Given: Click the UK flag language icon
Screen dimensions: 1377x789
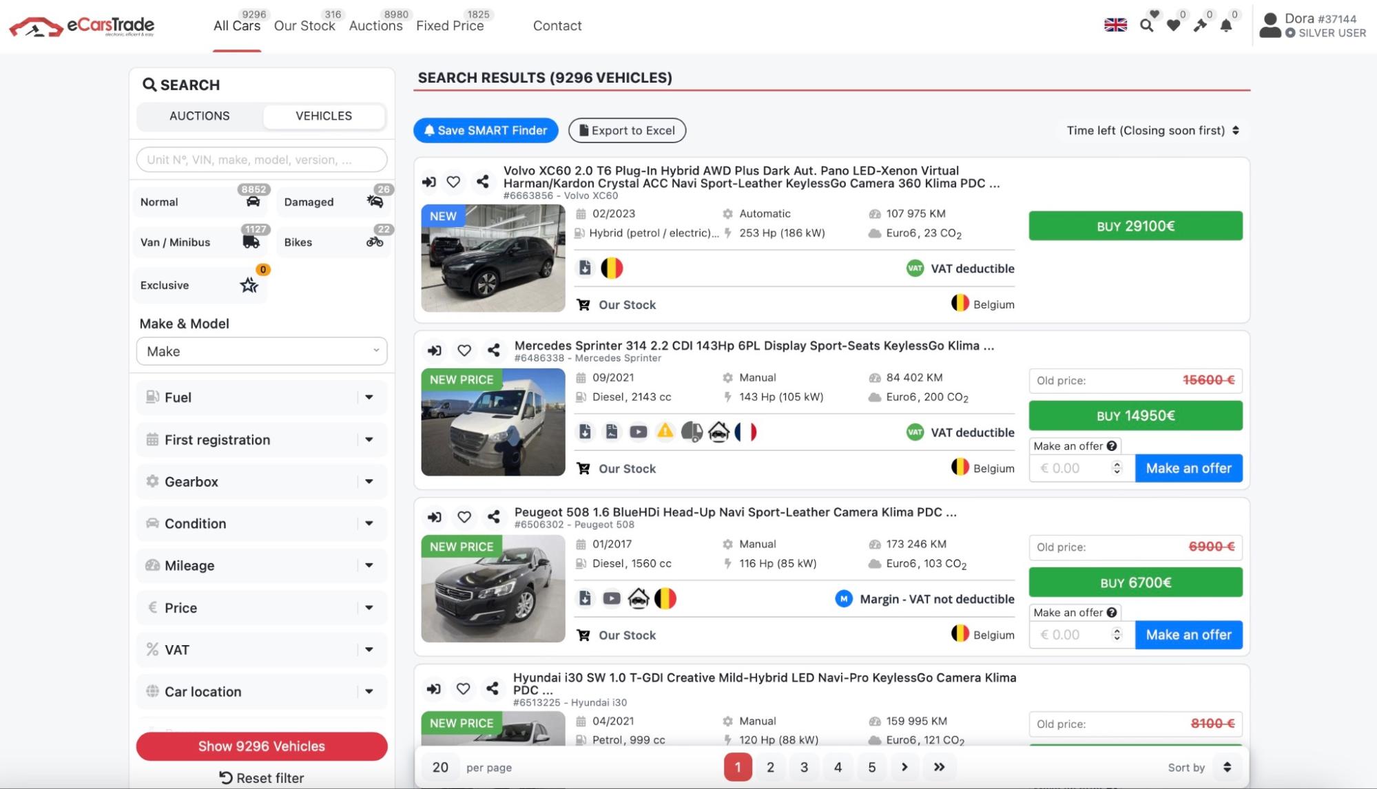Looking at the screenshot, I should click(1115, 25).
